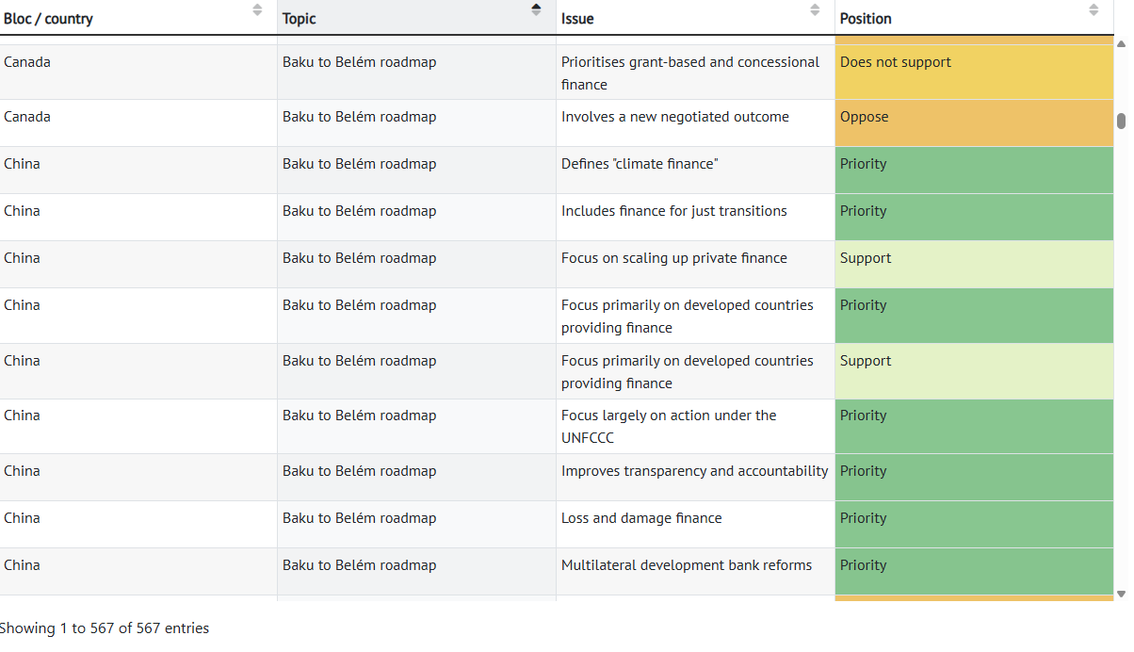Click the "Issue" header label
Screen dimensions: 1134x652
pos(577,19)
